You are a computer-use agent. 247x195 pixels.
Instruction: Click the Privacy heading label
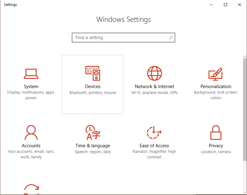(216, 146)
